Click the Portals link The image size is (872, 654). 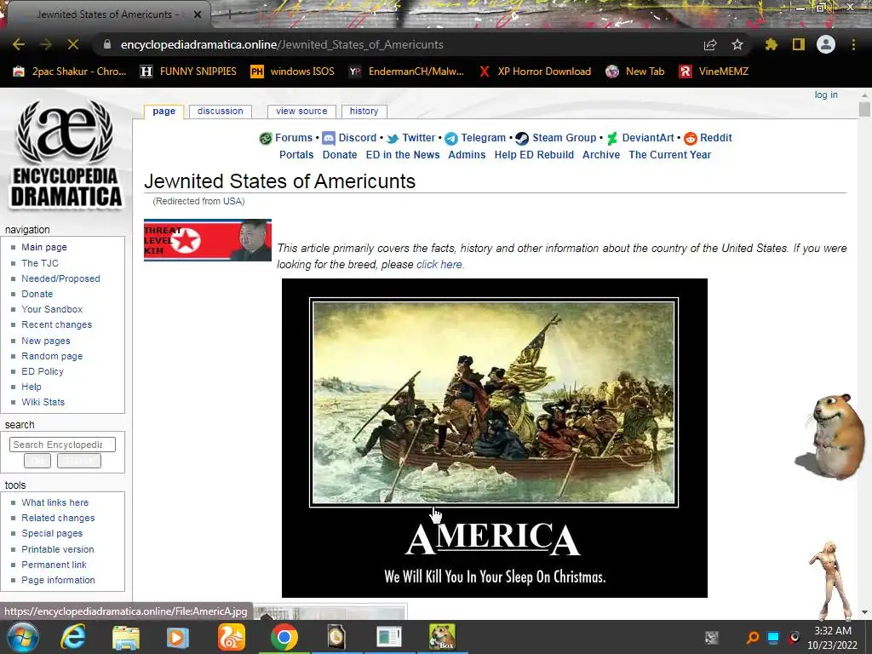click(x=296, y=155)
